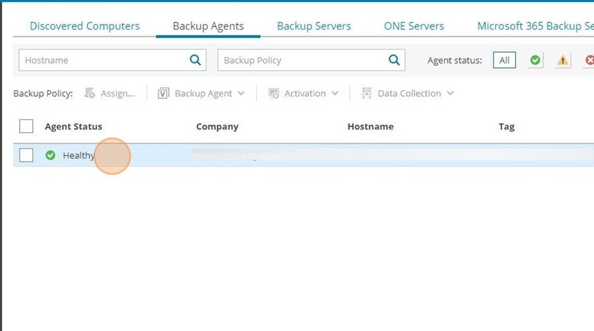
Task: Select the Backup Agents tab
Action: pos(208,26)
